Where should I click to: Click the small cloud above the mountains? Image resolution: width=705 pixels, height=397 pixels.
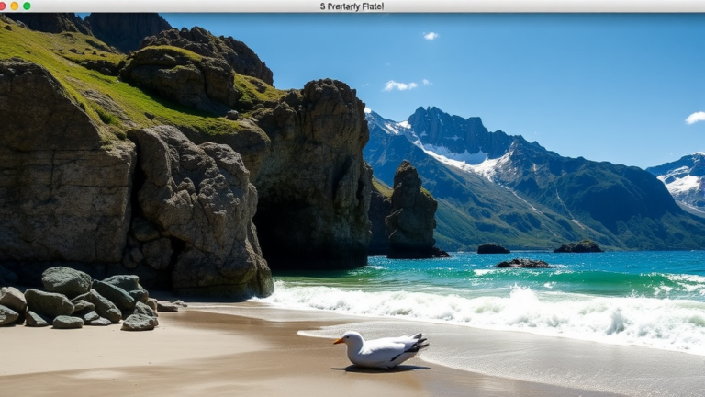tap(399, 85)
